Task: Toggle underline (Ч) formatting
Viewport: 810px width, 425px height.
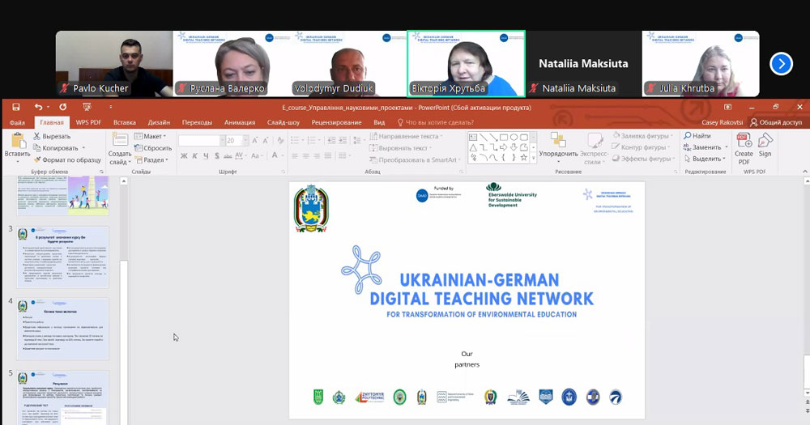Action: 206,155
